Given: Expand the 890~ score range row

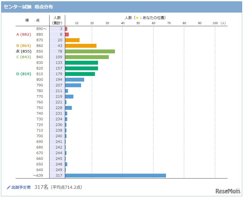Looking at the screenshot, I should tap(42, 29).
